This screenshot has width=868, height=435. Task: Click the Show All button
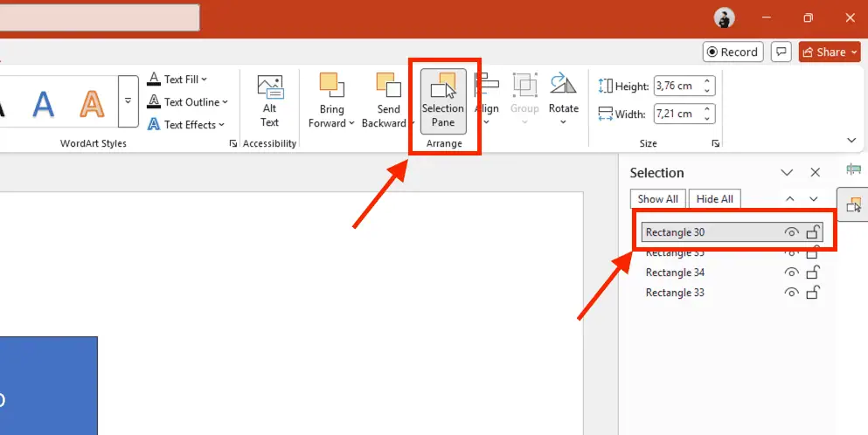(x=657, y=199)
